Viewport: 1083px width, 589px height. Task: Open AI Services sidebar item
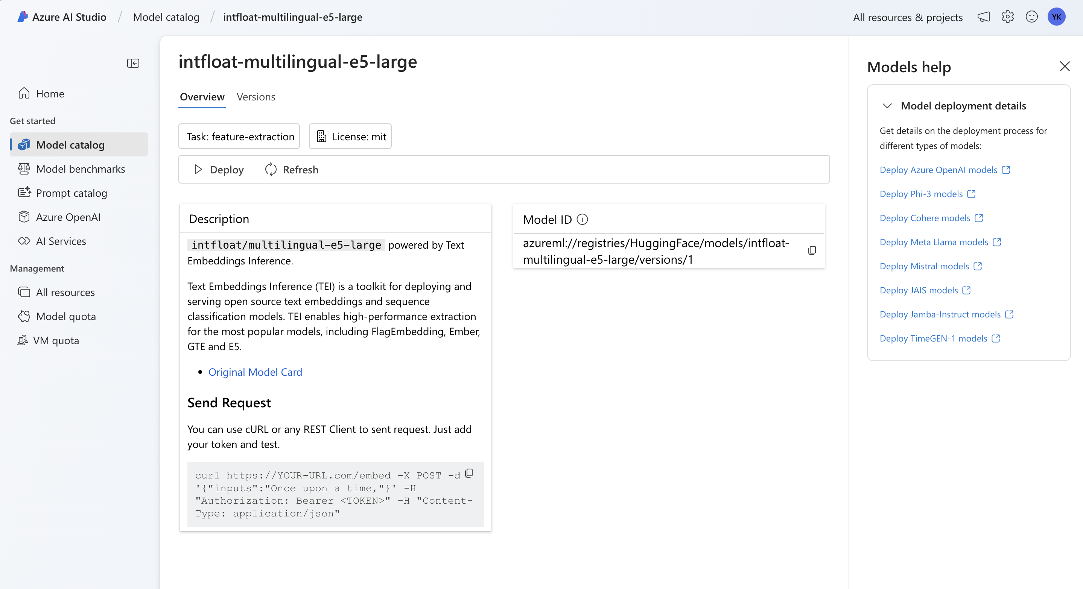(79, 241)
